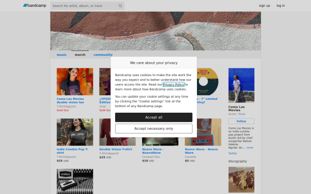The width and height of the screenshot is (311, 194).
Task: Click the Bandcamp logo
Action: click(35, 6)
